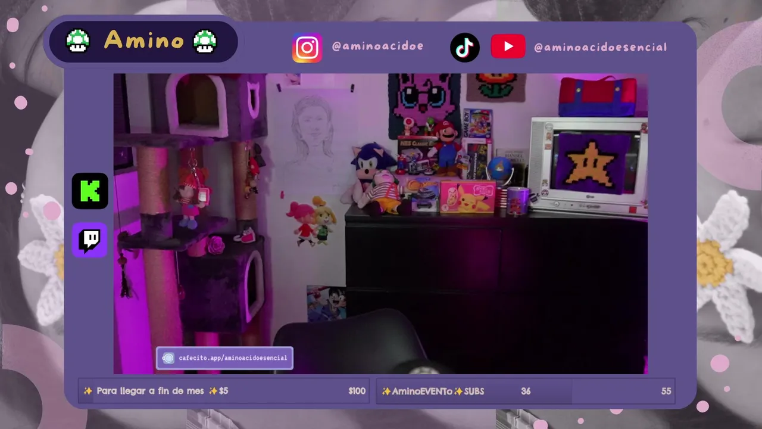
Task: Click the 55 subs goal value
Action: click(666, 391)
